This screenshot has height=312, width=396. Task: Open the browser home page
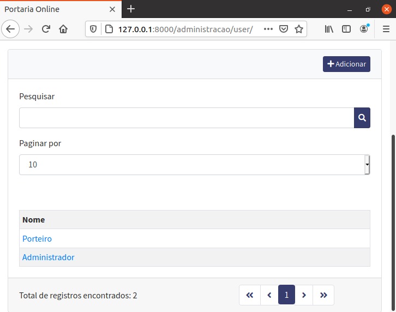point(63,29)
